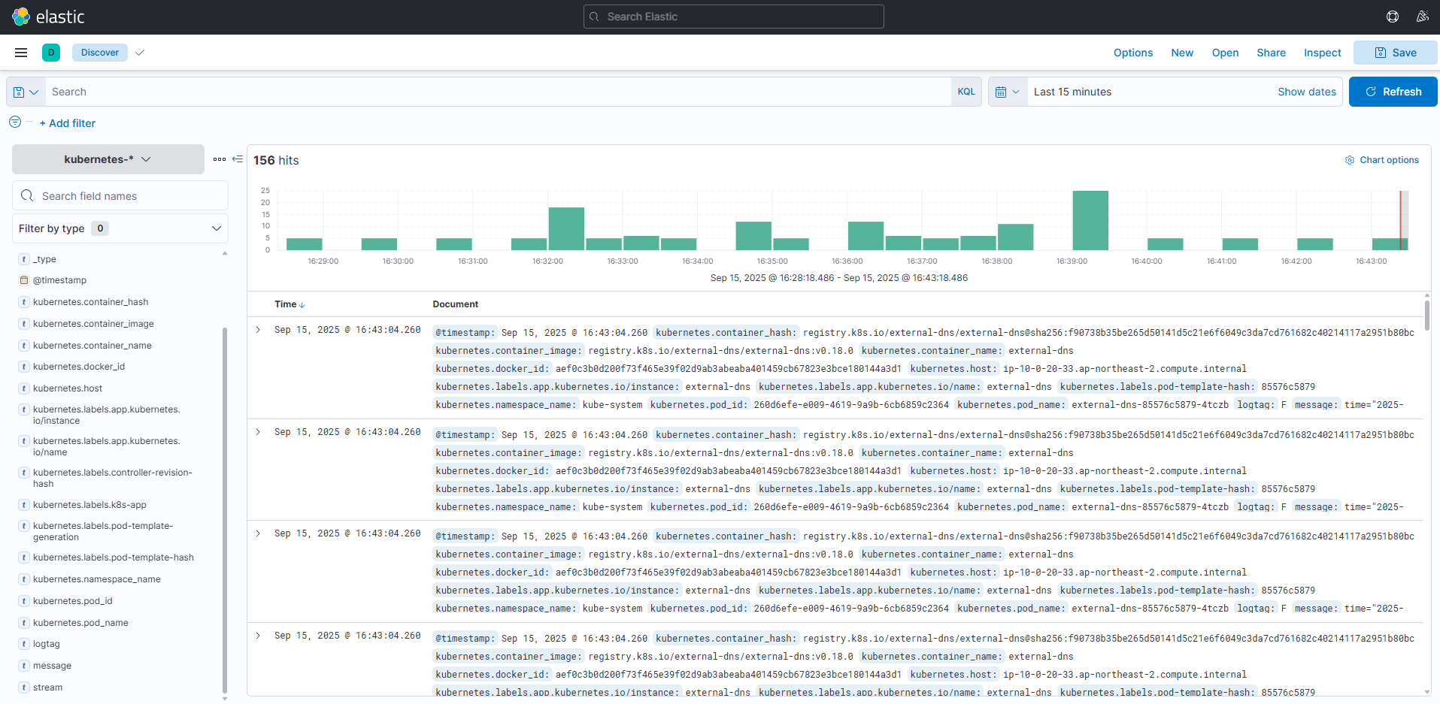Viewport: 1440px width, 704px height.
Task: Click the 156 hits count
Action: (x=276, y=160)
